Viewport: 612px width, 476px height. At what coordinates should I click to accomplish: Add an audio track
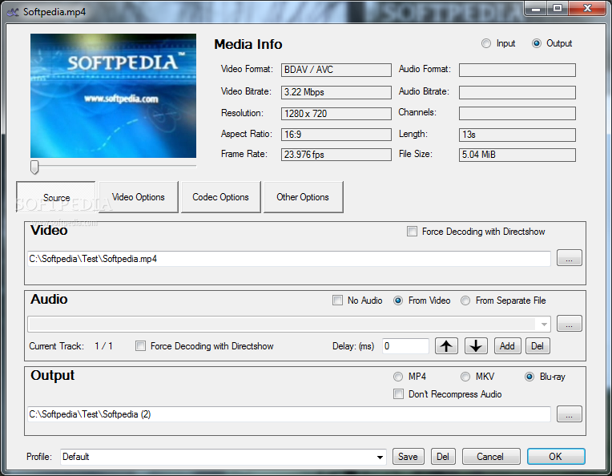point(507,346)
